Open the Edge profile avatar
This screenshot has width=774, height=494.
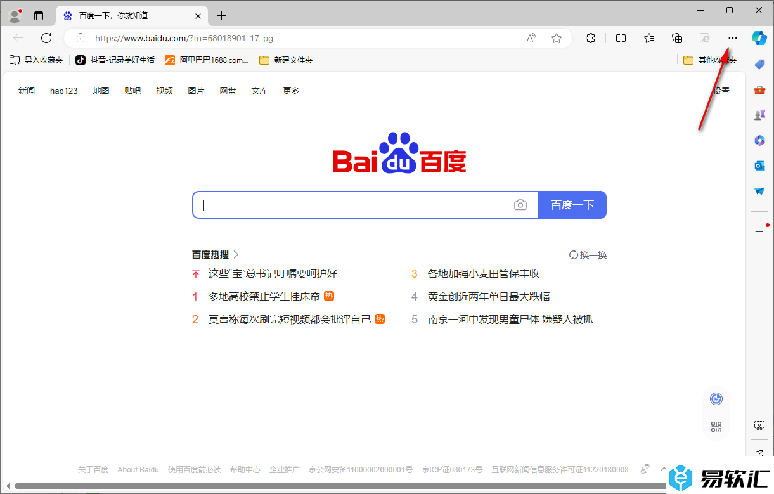pos(15,15)
